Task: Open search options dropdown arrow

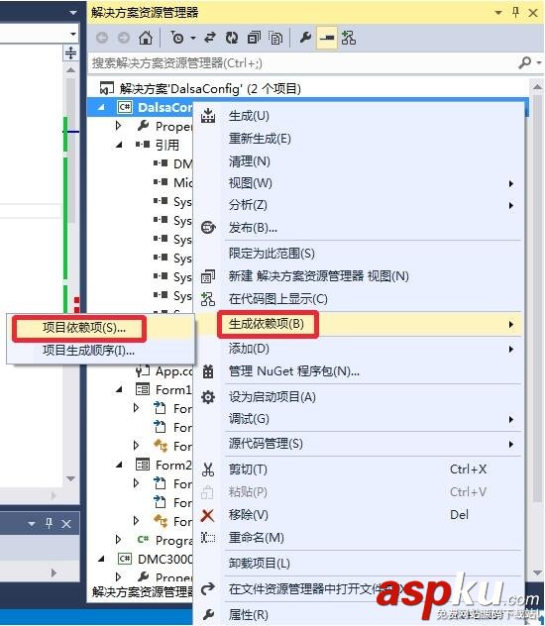Action: [539, 62]
